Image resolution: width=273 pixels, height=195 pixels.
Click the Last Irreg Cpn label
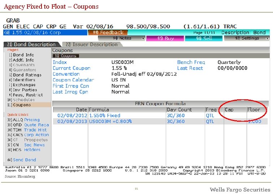[x=70, y=92]
